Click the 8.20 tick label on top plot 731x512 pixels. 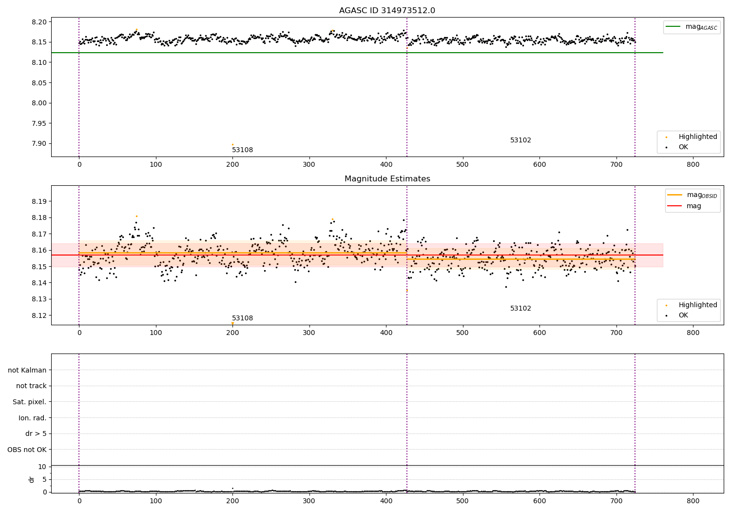40,22
